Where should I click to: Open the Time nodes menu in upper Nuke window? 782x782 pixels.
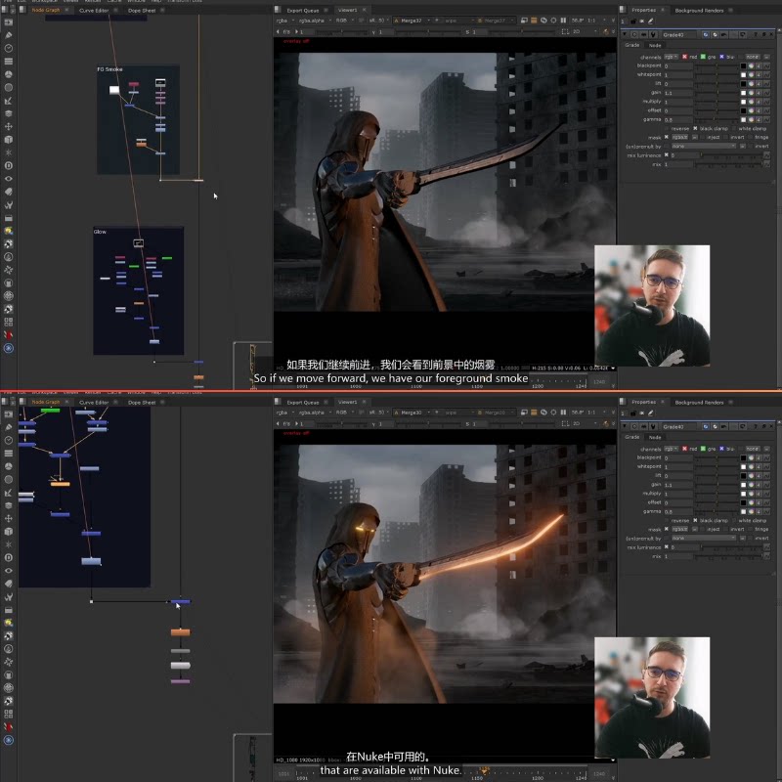[9, 48]
